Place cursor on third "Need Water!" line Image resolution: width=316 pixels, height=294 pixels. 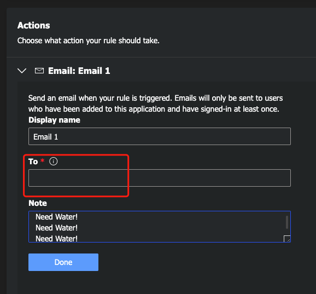tap(56, 239)
